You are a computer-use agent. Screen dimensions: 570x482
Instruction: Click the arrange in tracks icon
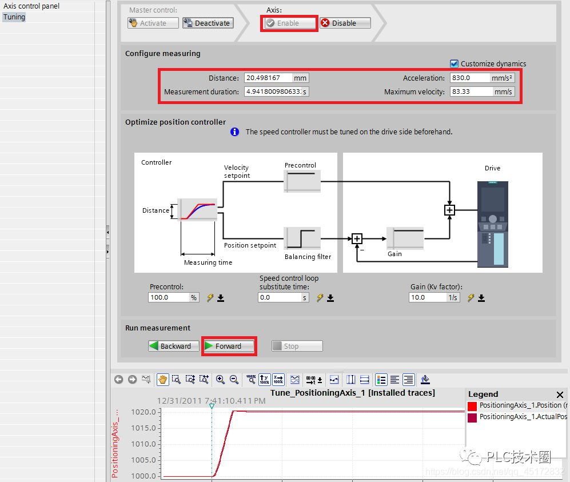tap(295, 380)
